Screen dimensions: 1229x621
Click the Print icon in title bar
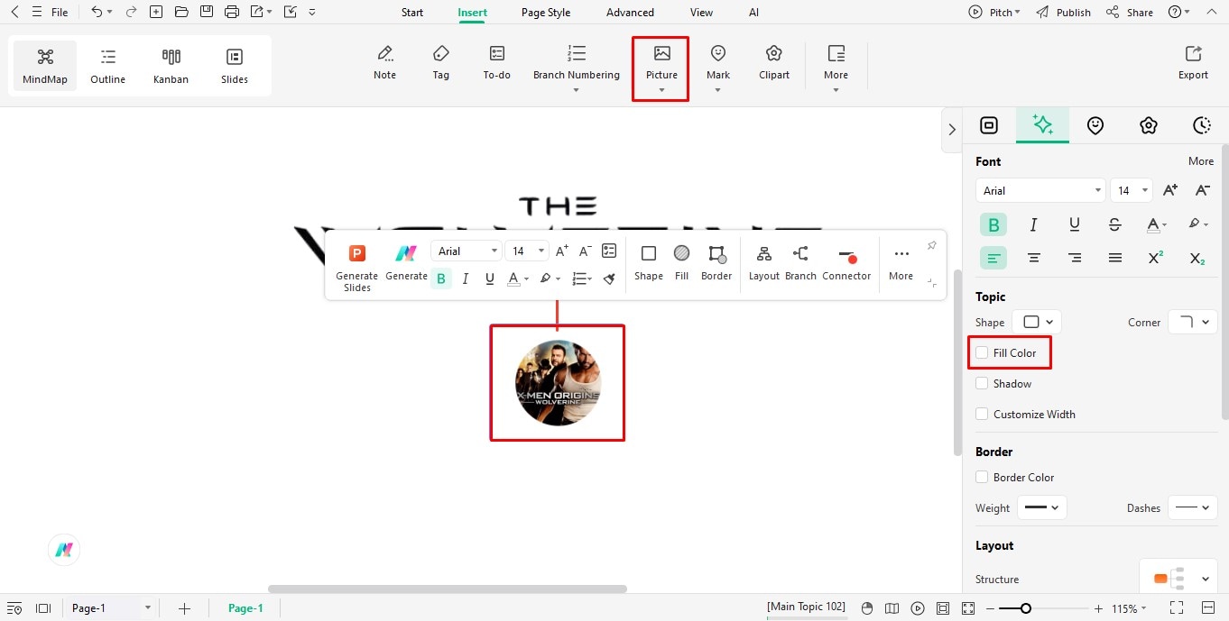232,12
